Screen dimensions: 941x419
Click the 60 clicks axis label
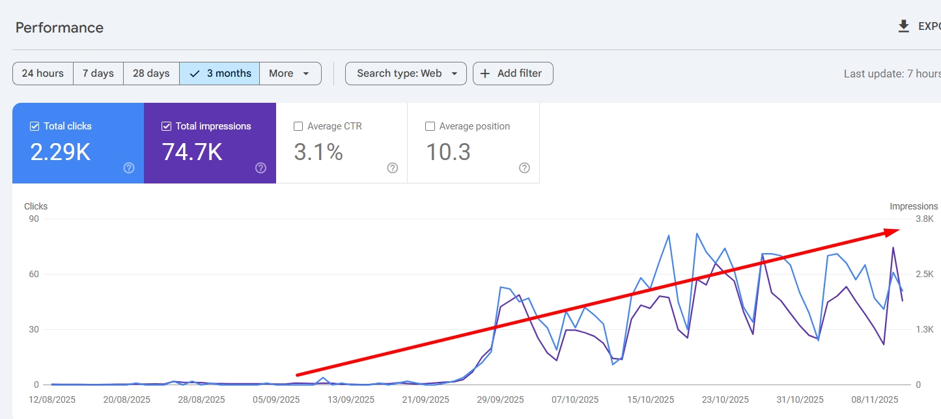click(33, 275)
